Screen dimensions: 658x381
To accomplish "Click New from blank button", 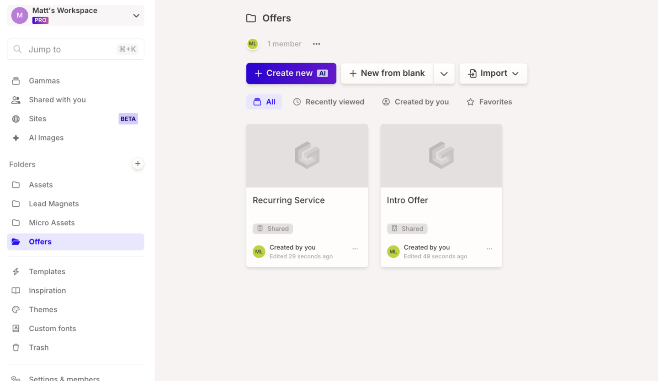I will tap(387, 73).
